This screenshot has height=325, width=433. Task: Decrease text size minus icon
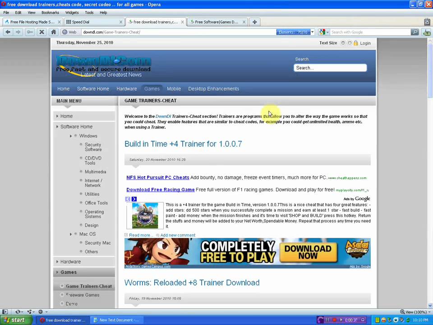pos(343,43)
